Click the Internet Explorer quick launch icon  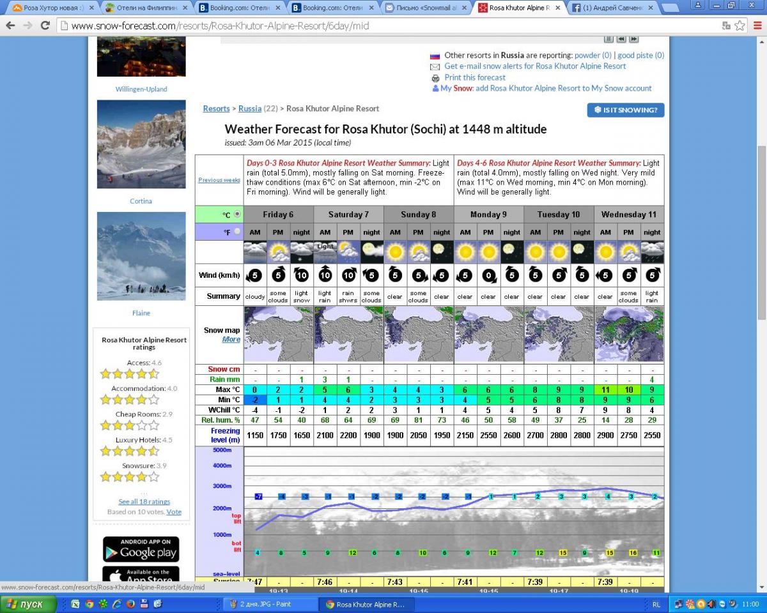[117, 604]
